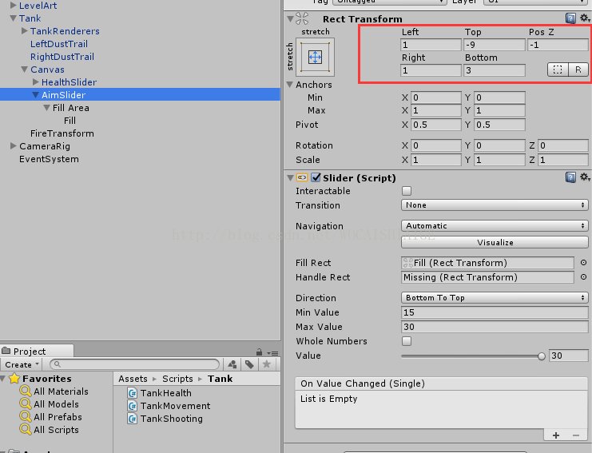Collapse the Anchors section
The image size is (592, 453).
pos(290,85)
